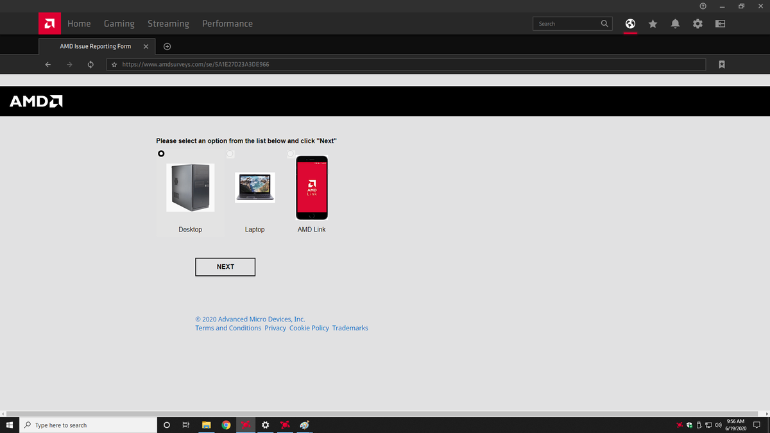Open the Privacy link
770x433 pixels.
[x=275, y=328]
